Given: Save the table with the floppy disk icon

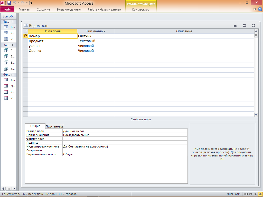Looking at the screenshot, I should point(9,3).
